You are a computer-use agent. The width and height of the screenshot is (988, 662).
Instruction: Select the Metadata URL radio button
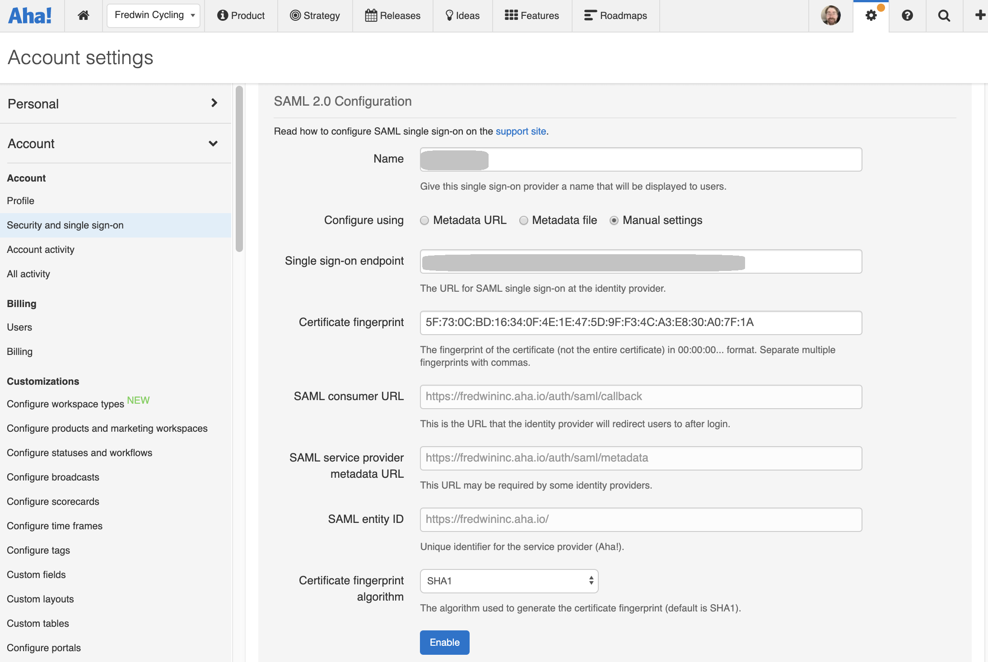coord(424,220)
